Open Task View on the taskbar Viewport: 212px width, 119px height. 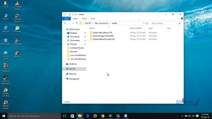coord(65,116)
